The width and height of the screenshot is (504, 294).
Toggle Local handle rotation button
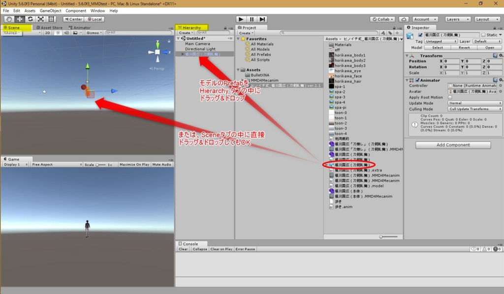94,19
